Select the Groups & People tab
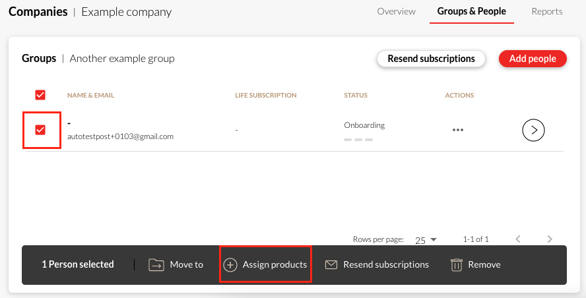Screen dimensions: 586x298 coord(471,11)
